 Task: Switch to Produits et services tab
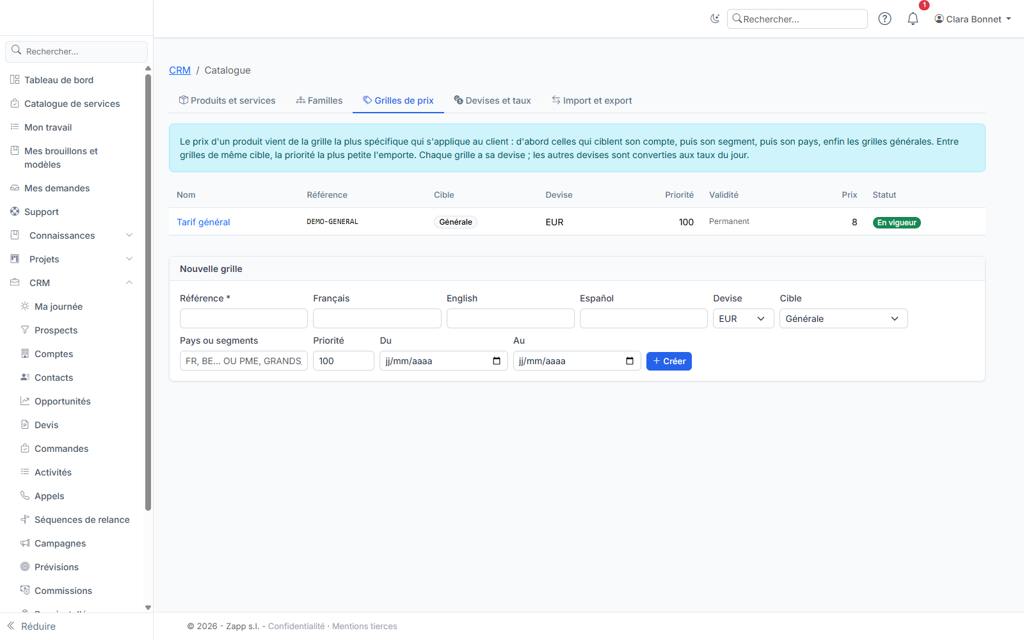pos(227,100)
